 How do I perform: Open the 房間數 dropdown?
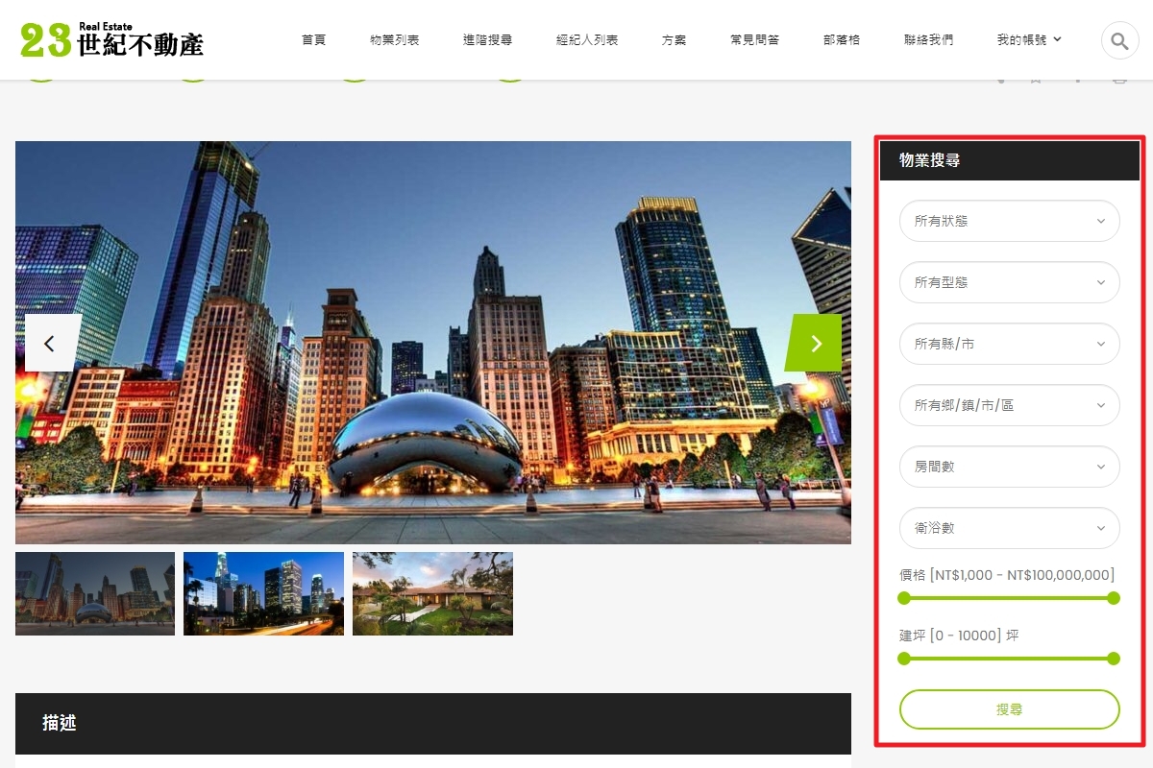pos(1010,467)
